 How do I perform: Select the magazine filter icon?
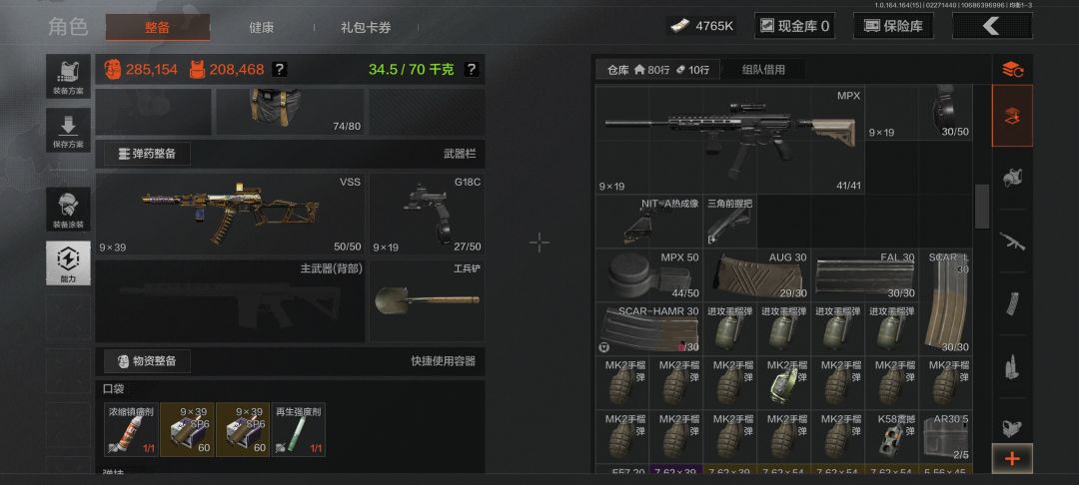click(1011, 303)
